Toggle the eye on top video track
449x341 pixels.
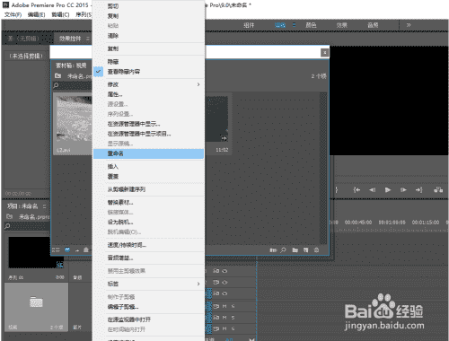pyautogui.click(x=224, y=271)
